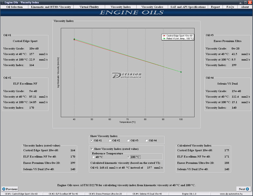
Task: Click rated value row Eneos Premium Ultra 0w-20
Action: click(49, 163)
